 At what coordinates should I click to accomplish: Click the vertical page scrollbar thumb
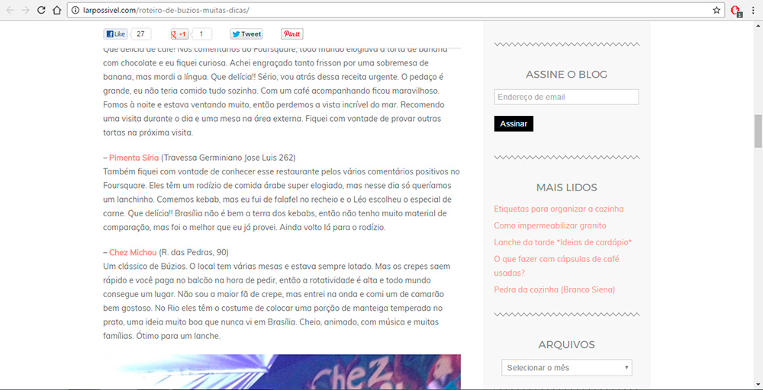[x=758, y=131]
